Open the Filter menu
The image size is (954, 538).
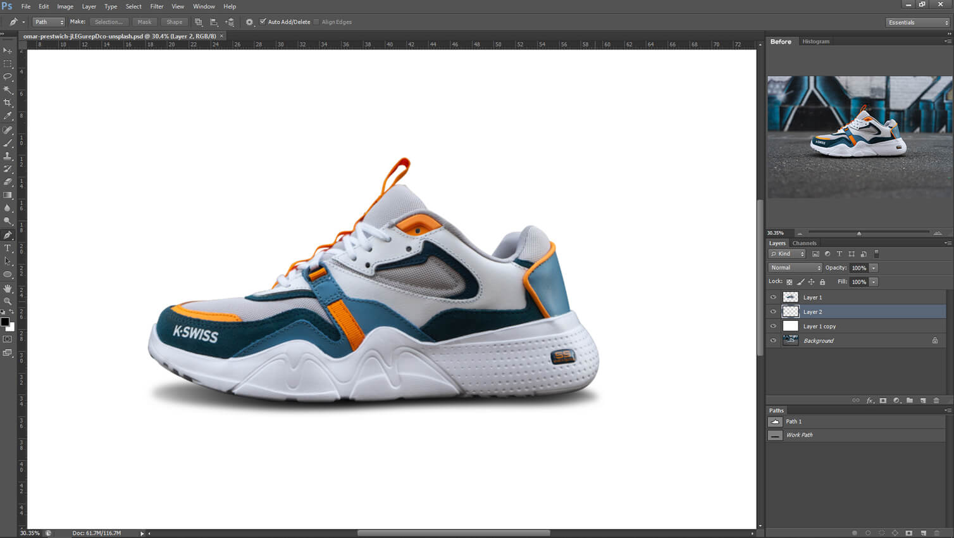(x=157, y=6)
